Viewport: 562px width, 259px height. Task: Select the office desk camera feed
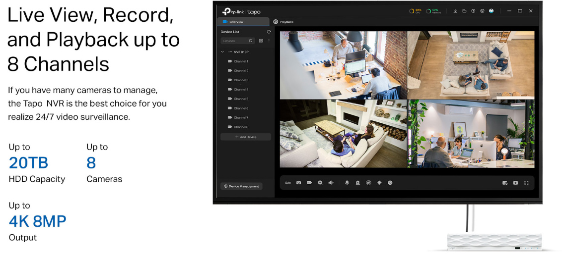coord(344,65)
